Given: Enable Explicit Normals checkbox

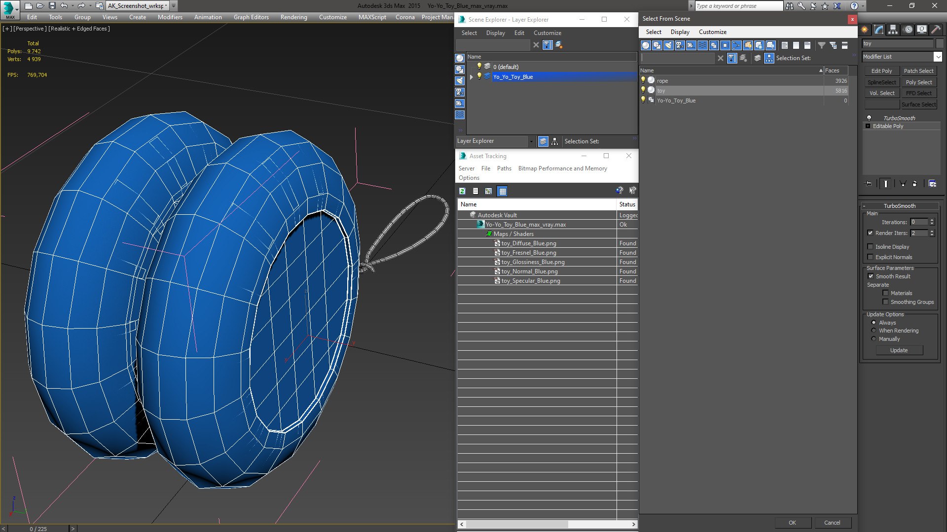Looking at the screenshot, I should click(x=870, y=257).
